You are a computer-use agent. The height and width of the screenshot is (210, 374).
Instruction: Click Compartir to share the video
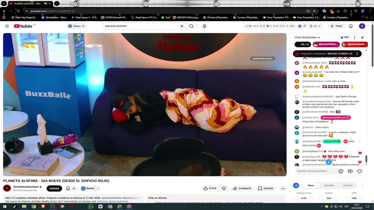(x=242, y=188)
